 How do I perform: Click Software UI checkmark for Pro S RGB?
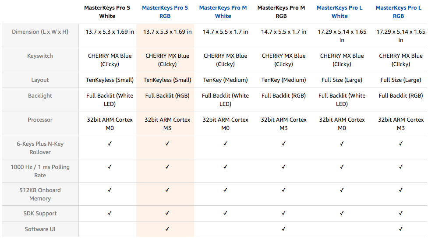click(167, 229)
